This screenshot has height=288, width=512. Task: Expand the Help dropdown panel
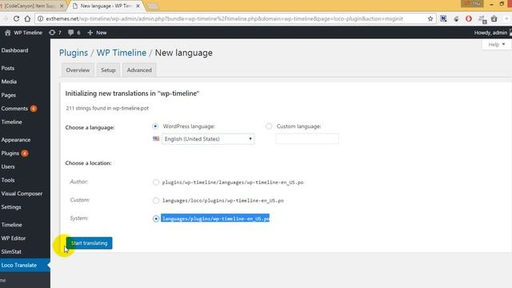pyautogui.click(x=496, y=45)
